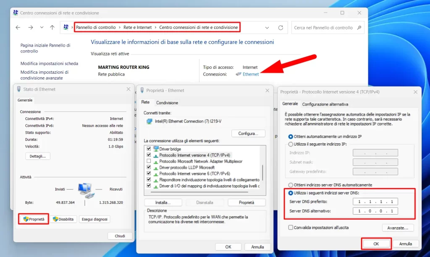Image resolution: width=430 pixels, height=257 pixels.
Task: Select Rete tab in Proprietà Ethernet
Action: click(x=145, y=102)
